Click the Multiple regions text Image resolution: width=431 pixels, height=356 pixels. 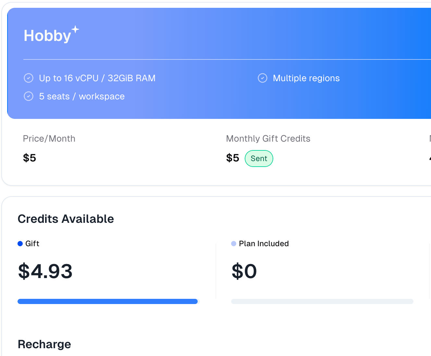point(306,78)
